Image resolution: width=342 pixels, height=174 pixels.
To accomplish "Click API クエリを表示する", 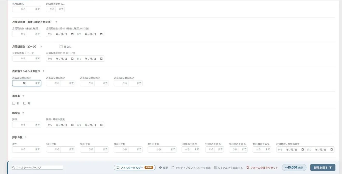I will (229, 168).
